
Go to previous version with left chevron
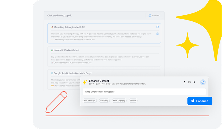(x=184, y=82)
